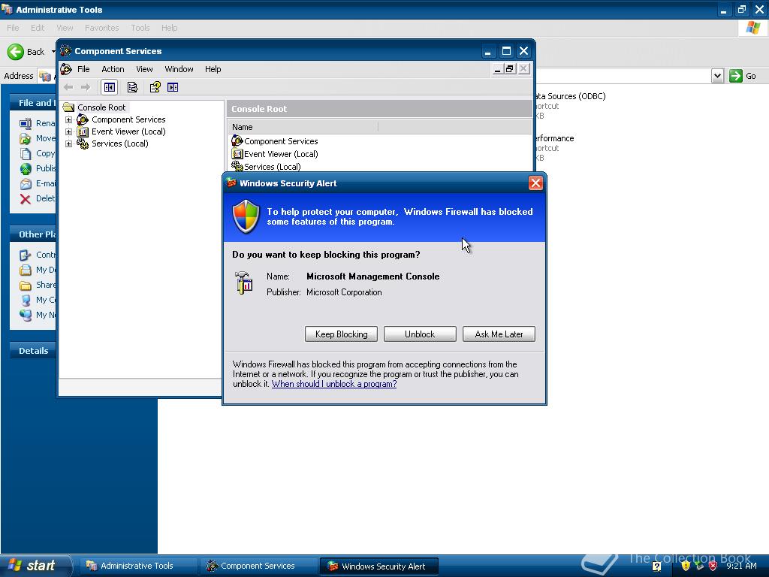Click the Go button in address bar

click(743, 76)
